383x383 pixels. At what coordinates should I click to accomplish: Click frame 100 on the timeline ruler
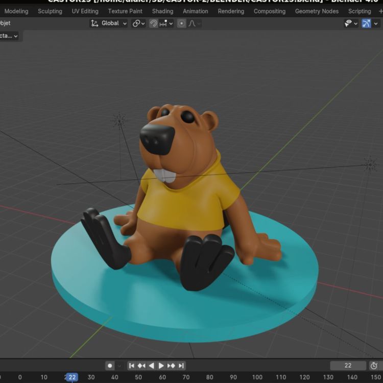point(257,377)
